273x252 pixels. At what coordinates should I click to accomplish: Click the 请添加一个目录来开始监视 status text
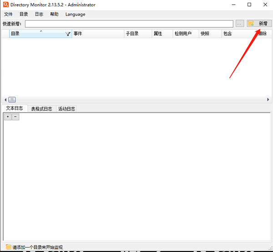38,247
